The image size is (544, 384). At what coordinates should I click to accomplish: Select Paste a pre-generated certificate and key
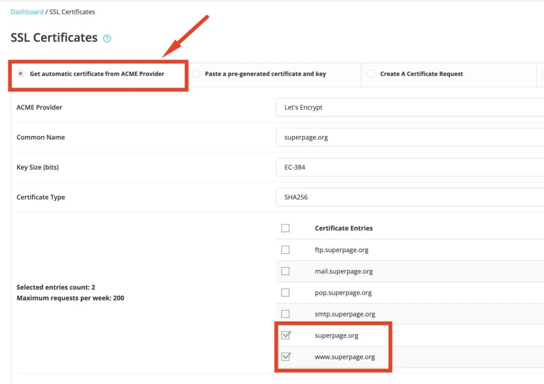pos(196,73)
